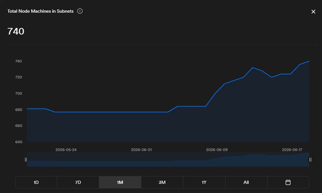Click the 2026-06-17 axis date label

(x=292, y=150)
